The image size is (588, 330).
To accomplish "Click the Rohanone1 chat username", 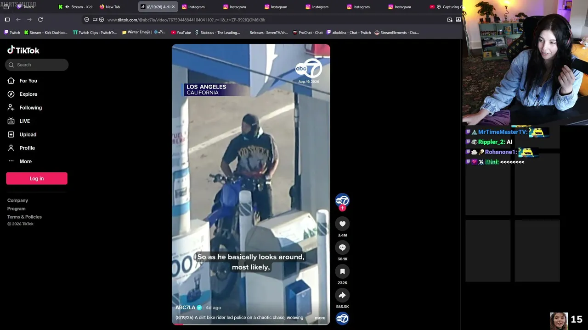I will click(x=501, y=152).
